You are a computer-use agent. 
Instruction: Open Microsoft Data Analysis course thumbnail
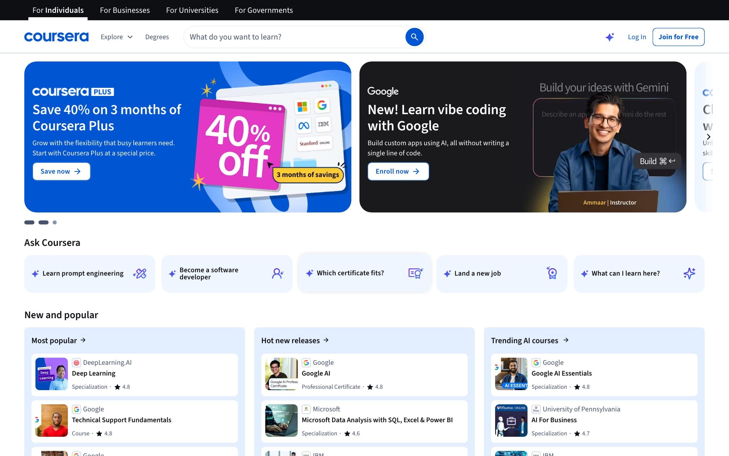tap(281, 421)
